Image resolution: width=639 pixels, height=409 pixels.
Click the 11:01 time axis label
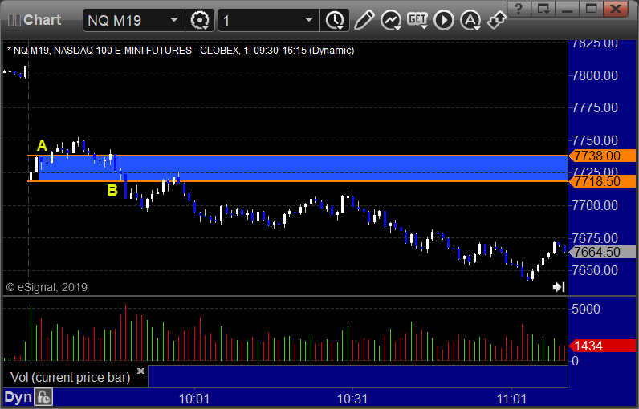coord(511,399)
